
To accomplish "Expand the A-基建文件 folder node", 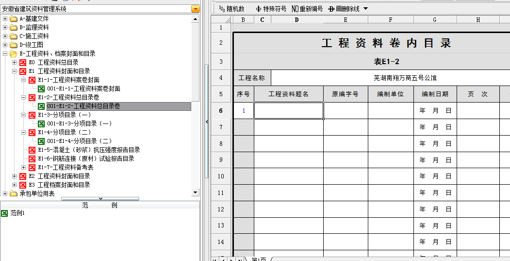I will 5,19.
